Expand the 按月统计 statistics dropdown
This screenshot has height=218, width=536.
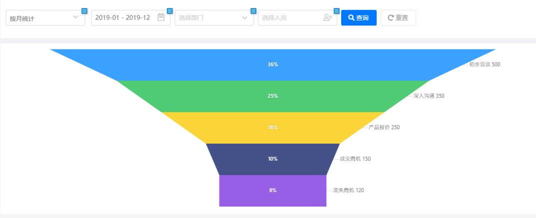point(45,18)
